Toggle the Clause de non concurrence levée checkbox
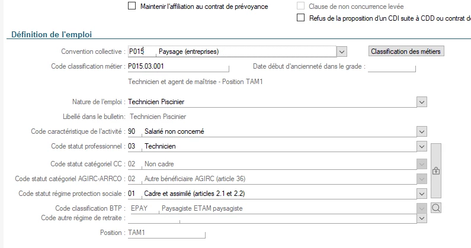The image size is (471, 248). pyautogui.click(x=300, y=7)
